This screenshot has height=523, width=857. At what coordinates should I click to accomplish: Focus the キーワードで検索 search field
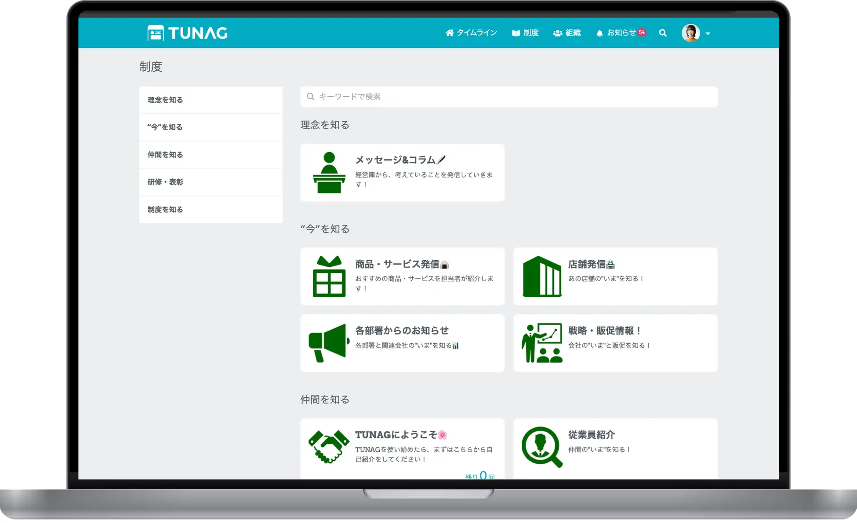pos(509,97)
